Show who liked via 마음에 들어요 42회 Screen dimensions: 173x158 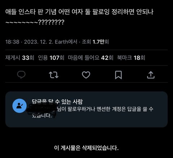click(90, 58)
